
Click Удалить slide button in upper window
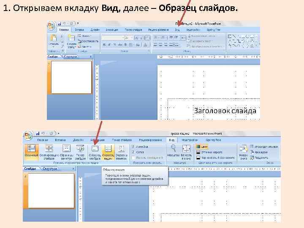point(85,46)
